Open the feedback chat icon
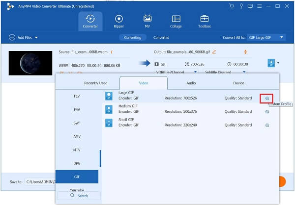This screenshot has height=205, width=295. (250, 6)
